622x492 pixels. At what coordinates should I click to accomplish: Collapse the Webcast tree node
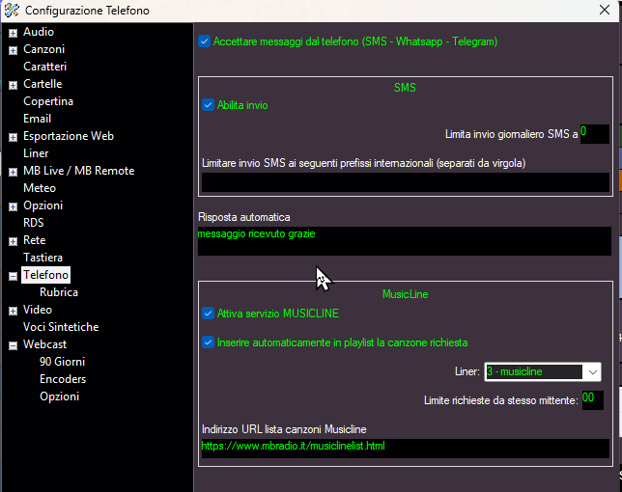[x=13, y=344]
